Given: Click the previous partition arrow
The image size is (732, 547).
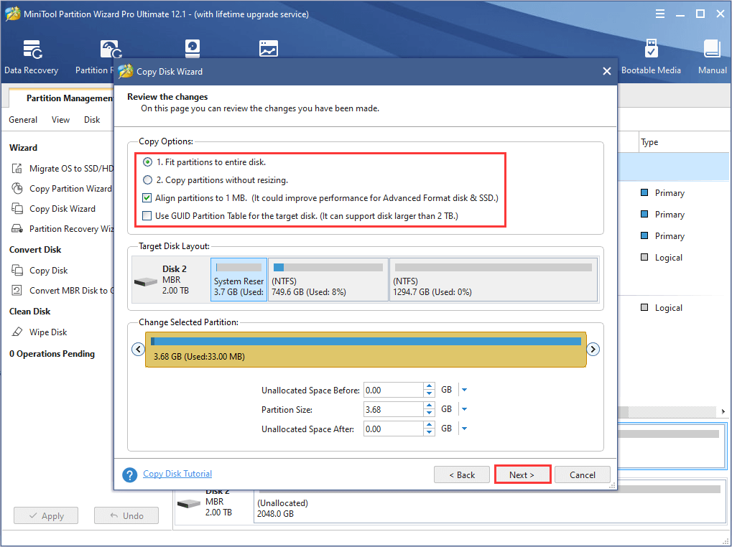Looking at the screenshot, I should [x=138, y=349].
